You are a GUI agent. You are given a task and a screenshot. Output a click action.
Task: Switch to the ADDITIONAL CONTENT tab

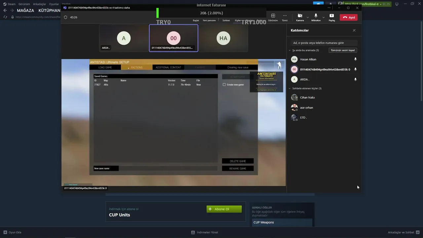pos(168,67)
